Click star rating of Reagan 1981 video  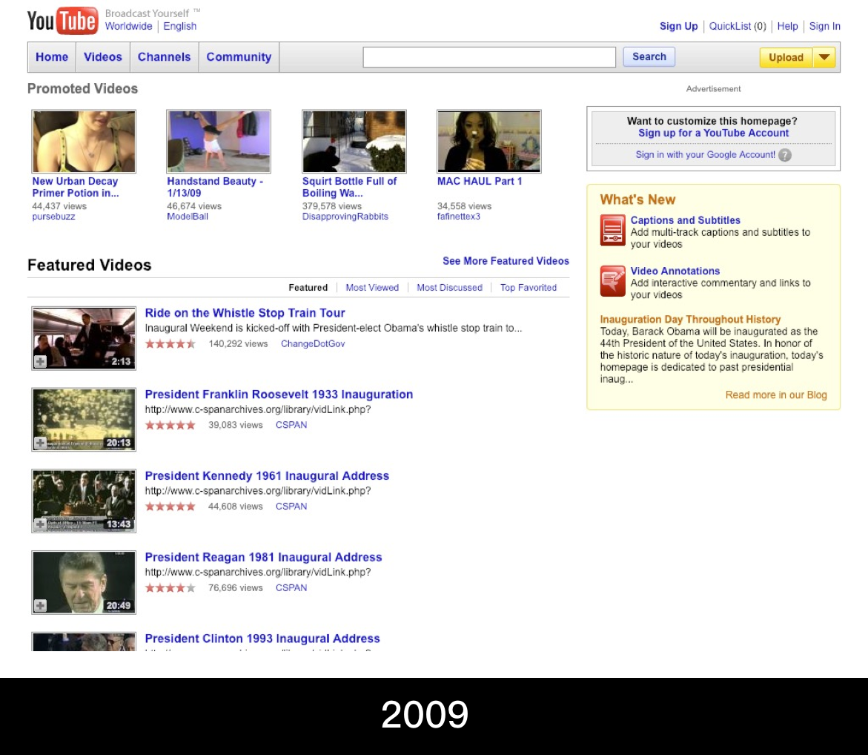pos(170,588)
